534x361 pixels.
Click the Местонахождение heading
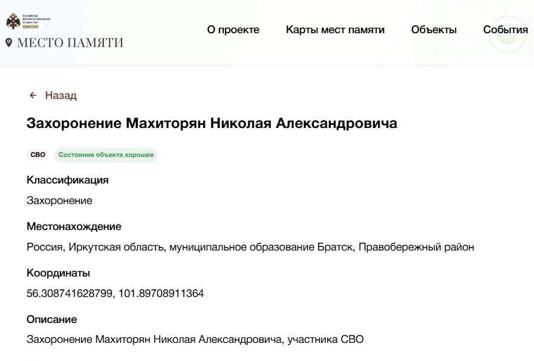click(74, 226)
